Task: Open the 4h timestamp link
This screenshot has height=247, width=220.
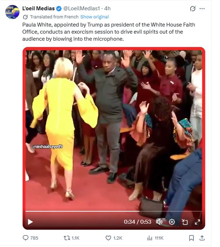Action: point(108,8)
